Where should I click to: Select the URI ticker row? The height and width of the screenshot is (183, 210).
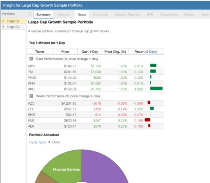(x=95, y=109)
